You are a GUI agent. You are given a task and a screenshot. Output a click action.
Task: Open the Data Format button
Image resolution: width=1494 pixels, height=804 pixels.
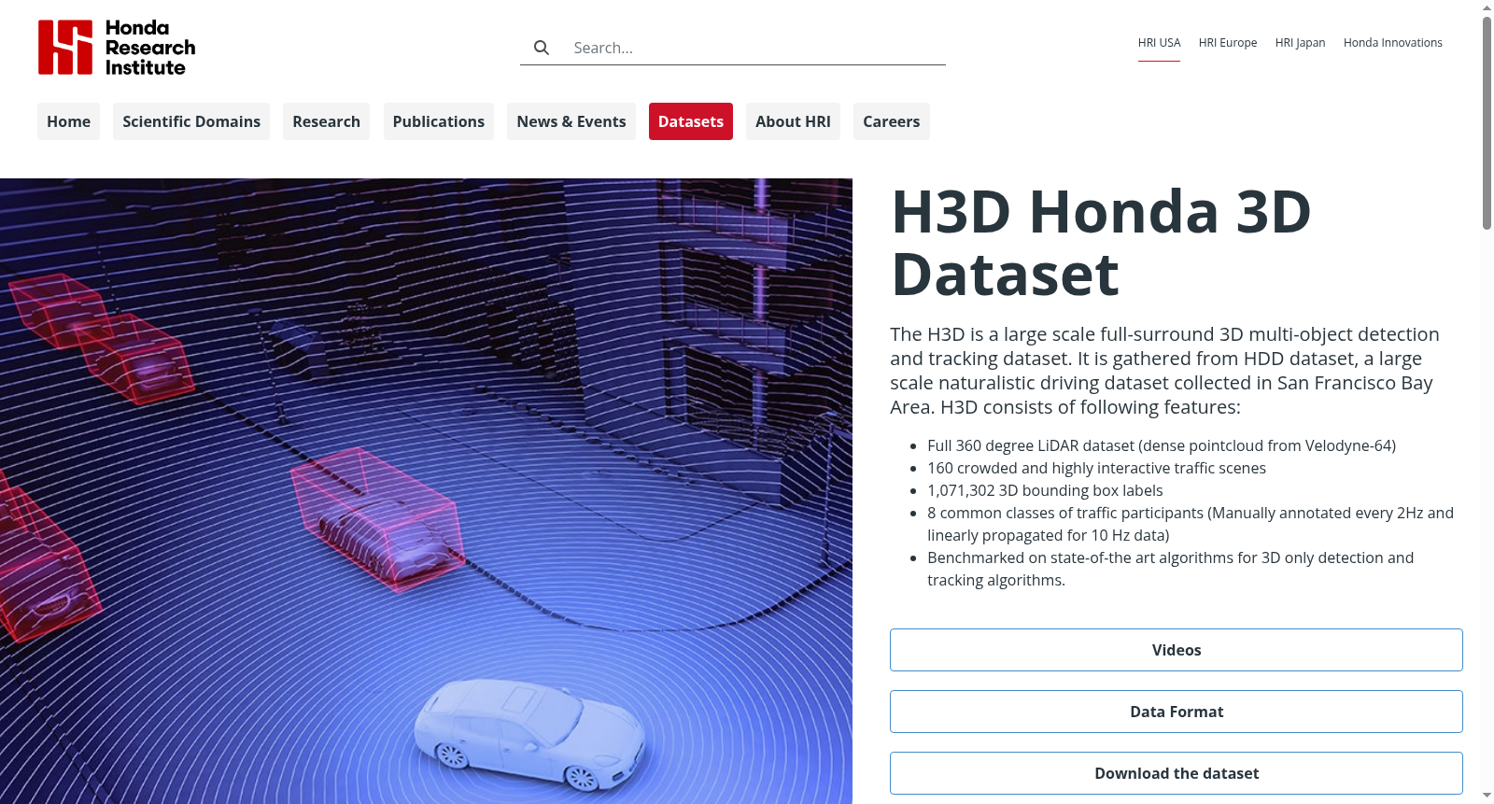[x=1177, y=712]
